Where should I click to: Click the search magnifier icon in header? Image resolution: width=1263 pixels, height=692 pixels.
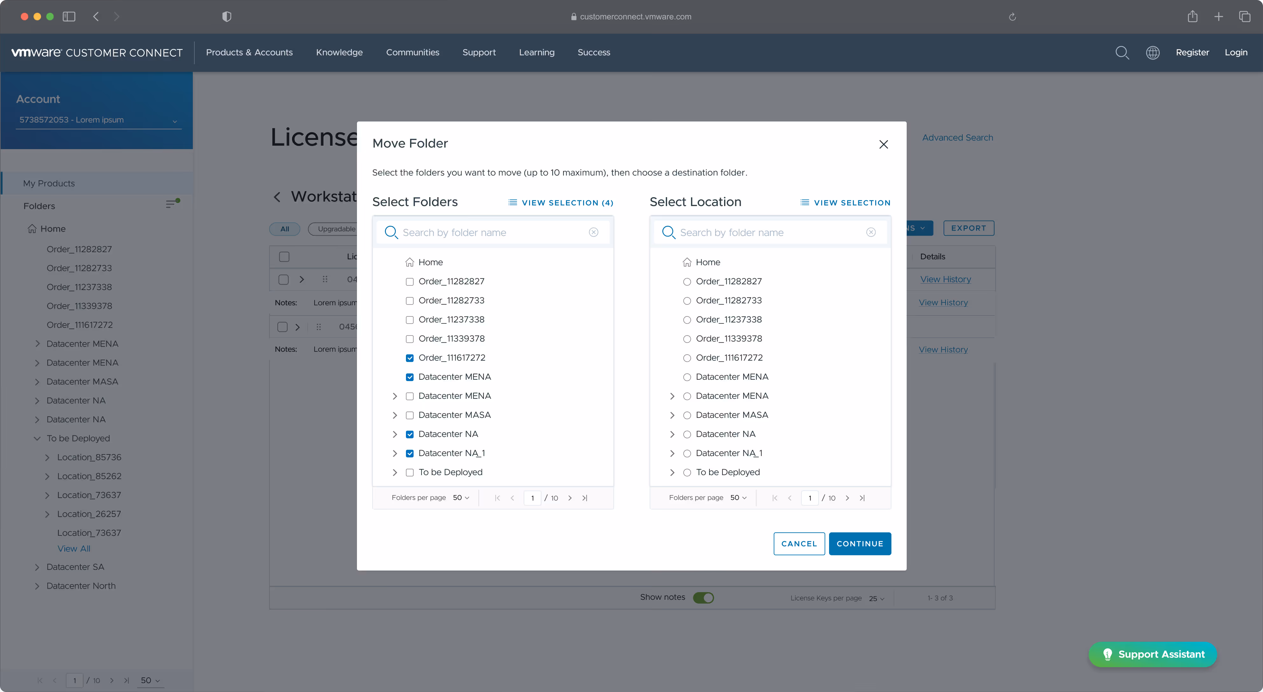click(x=1122, y=52)
